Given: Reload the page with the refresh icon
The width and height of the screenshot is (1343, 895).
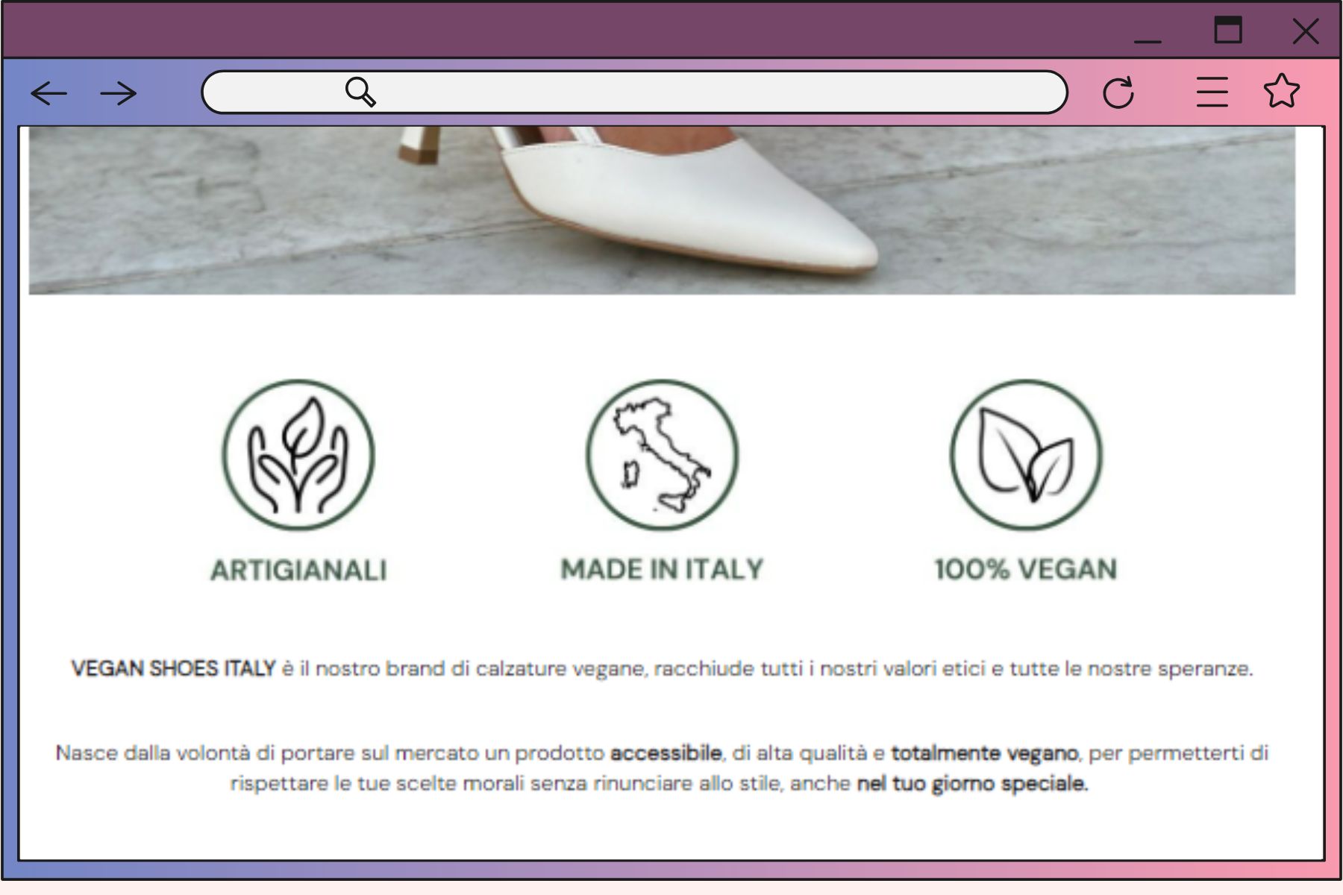Looking at the screenshot, I should pyautogui.click(x=1118, y=92).
